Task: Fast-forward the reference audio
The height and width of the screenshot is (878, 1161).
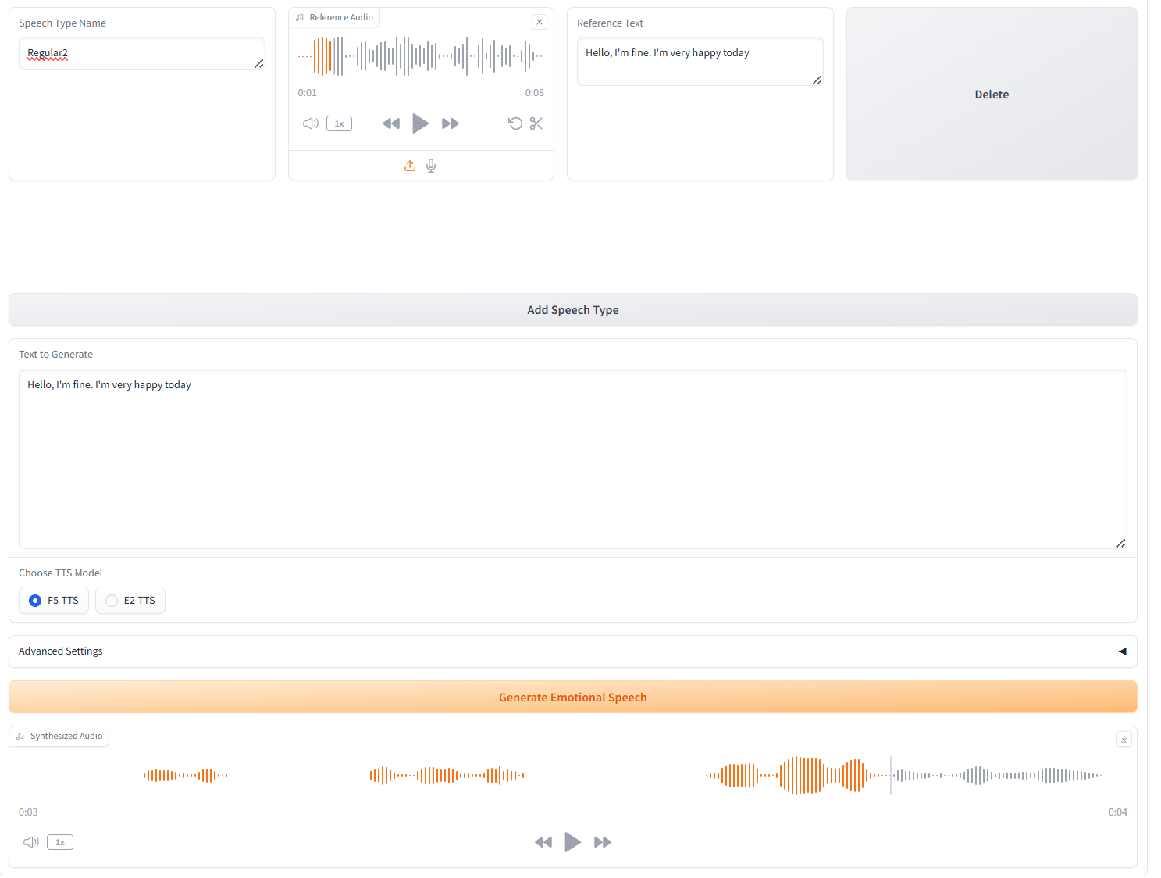Action: point(450,123)
